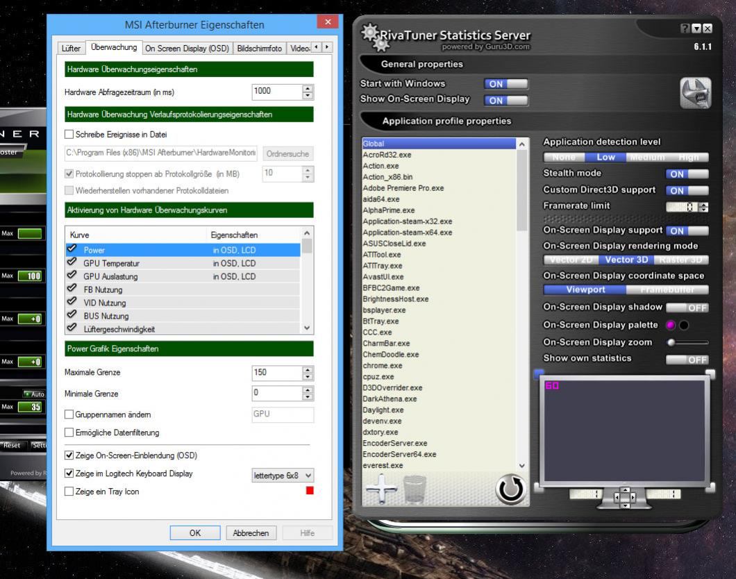Toggle the Lüftergeschwindigkeit curve checkmark

pyautogui.click(x=72, y=328)
